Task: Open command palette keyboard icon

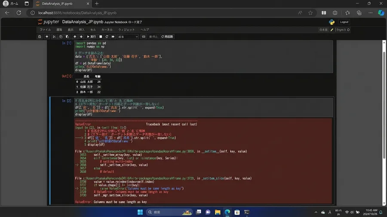Action: [143, 36]
